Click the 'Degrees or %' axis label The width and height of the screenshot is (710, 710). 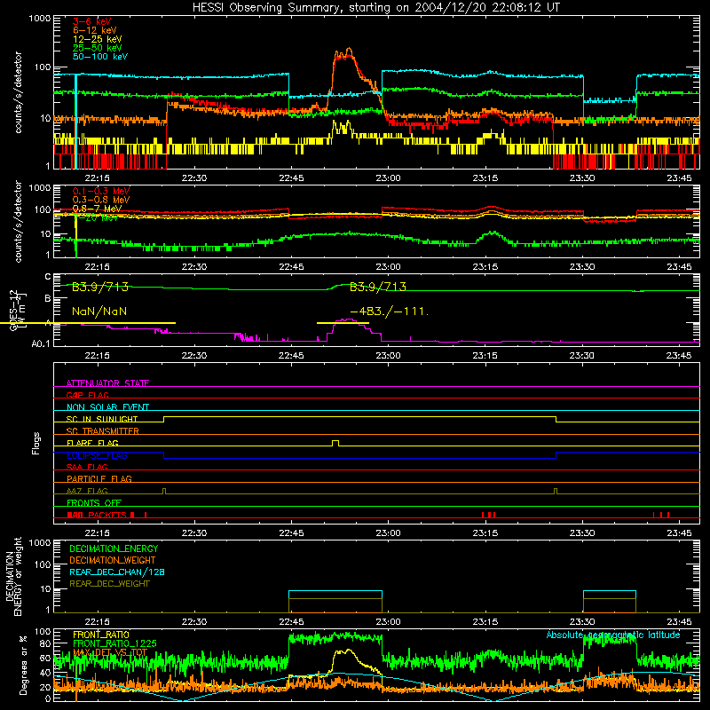[23, 665]
